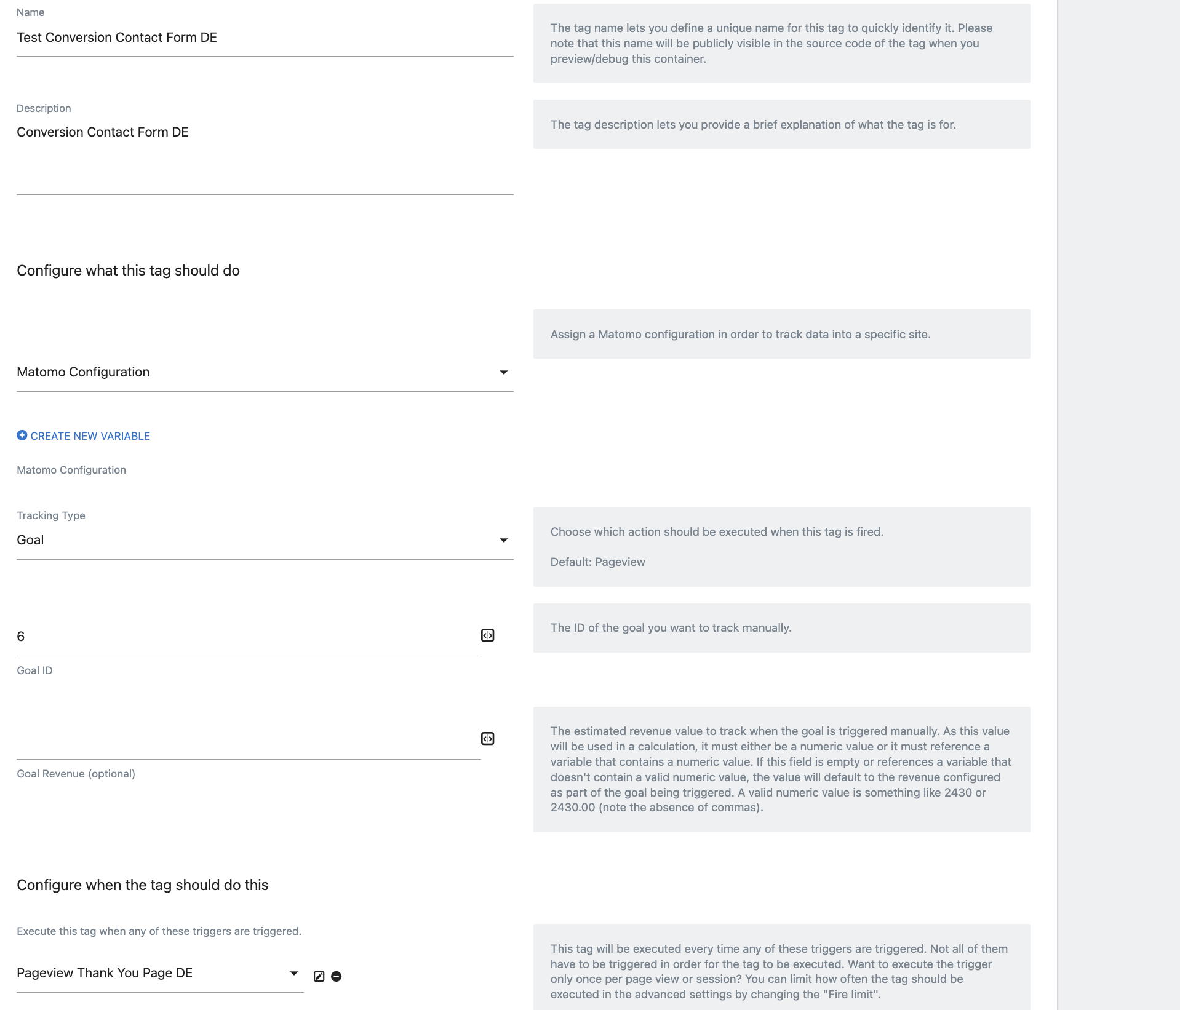Click edit icon next to Pageview trigger

pyautogui.click(x=319, y=976)
